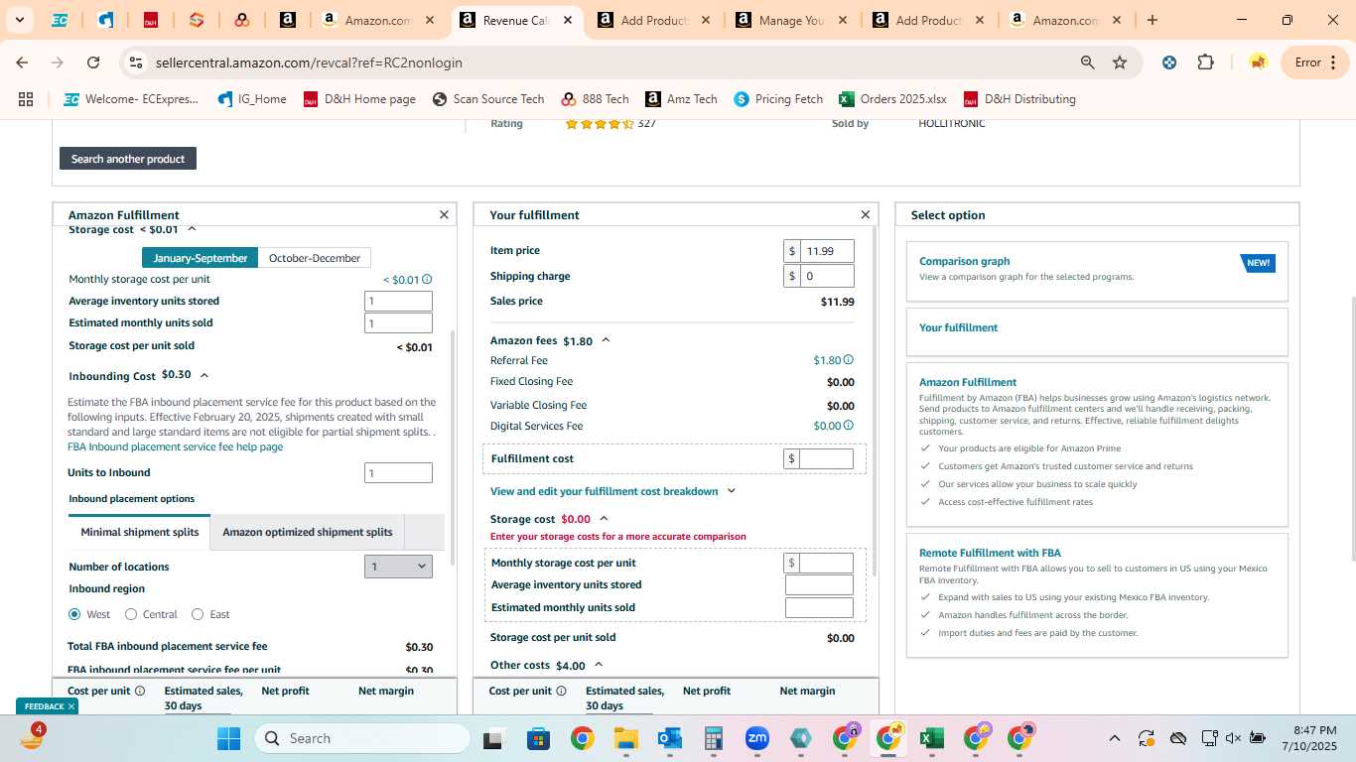
Task: Select Your fulfillment option card
Action: coord(1097,331)
